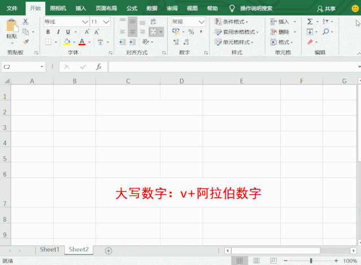Click accounting number format icon
Image resolution: width=361 pixels, height=265 pixels.
(176, 32)
